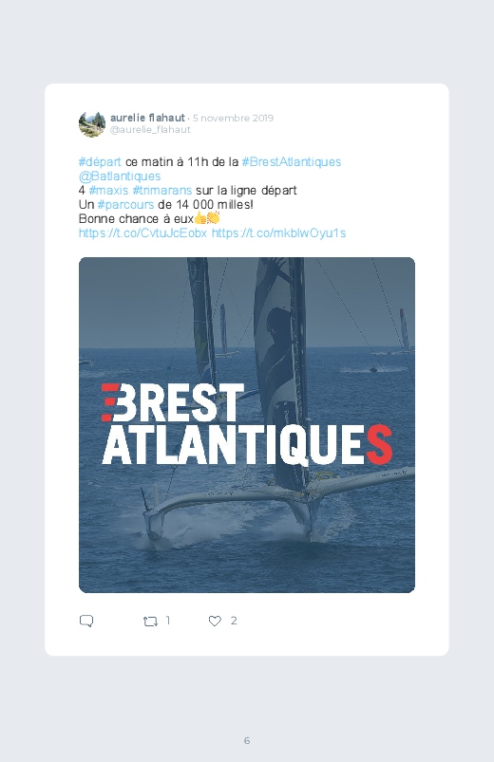Click the retweet arrows icon

150,621
